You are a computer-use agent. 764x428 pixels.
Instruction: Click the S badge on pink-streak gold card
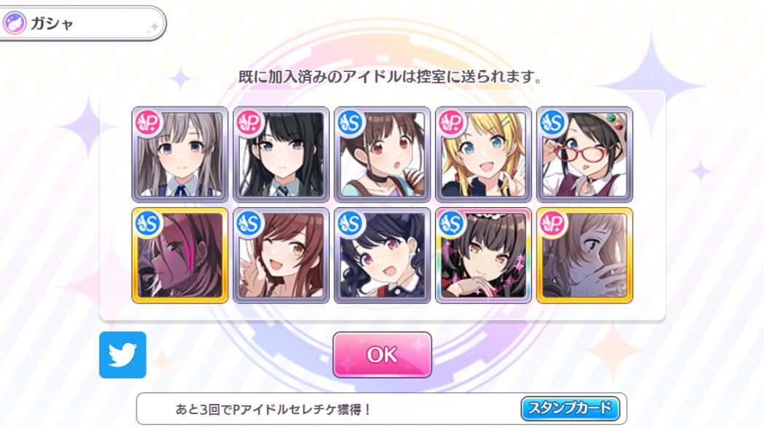coord(148,224)
